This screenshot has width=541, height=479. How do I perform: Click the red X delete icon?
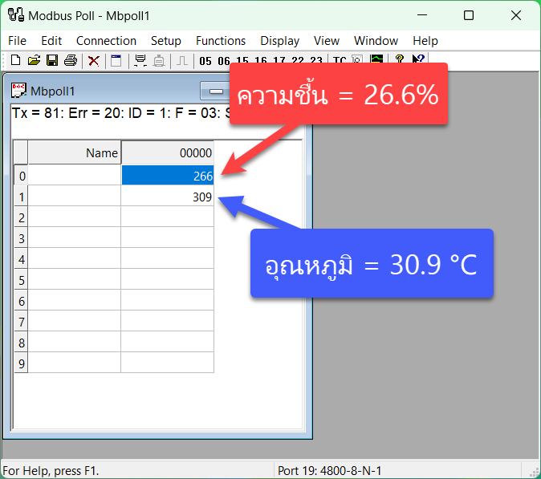click(x=93, y=61)
